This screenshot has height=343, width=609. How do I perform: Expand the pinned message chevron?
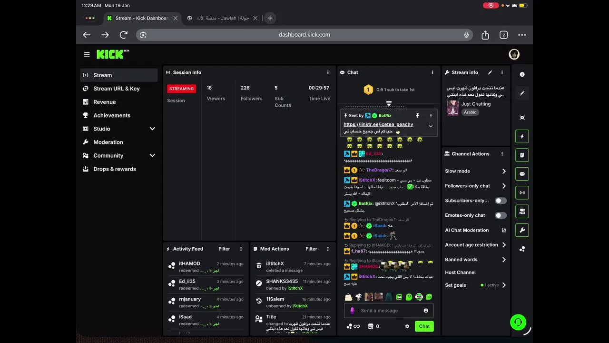431,126
